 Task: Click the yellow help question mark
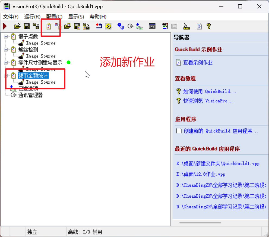(209, 26)
